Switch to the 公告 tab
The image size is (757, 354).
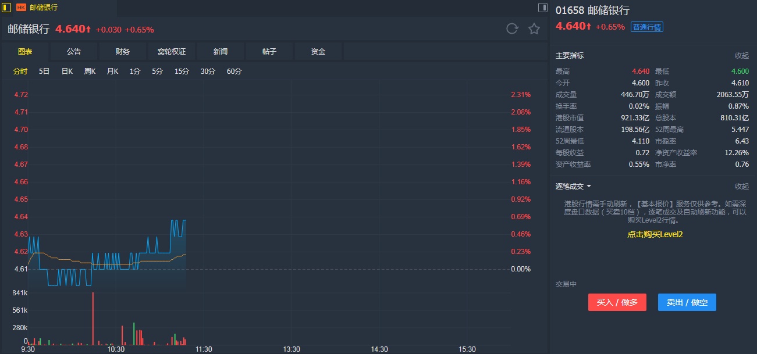74,52
